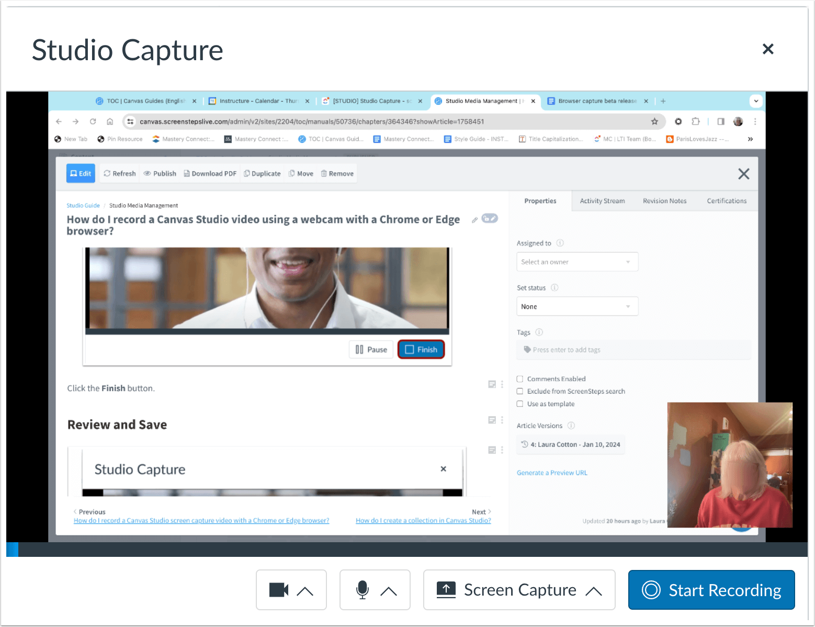The image size is (815, 627).
Task: Select the webcam source icon
Action: pos(278,590)
